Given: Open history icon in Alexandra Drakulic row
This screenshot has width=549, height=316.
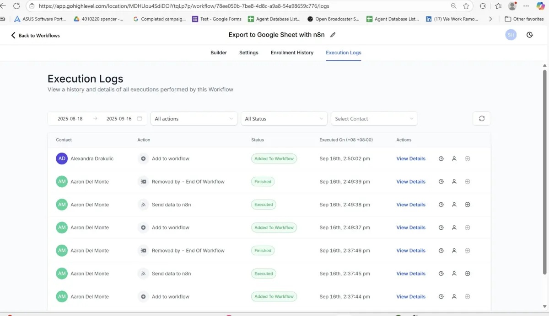Looking at the screenshot, I should click(x=441, y=159).
